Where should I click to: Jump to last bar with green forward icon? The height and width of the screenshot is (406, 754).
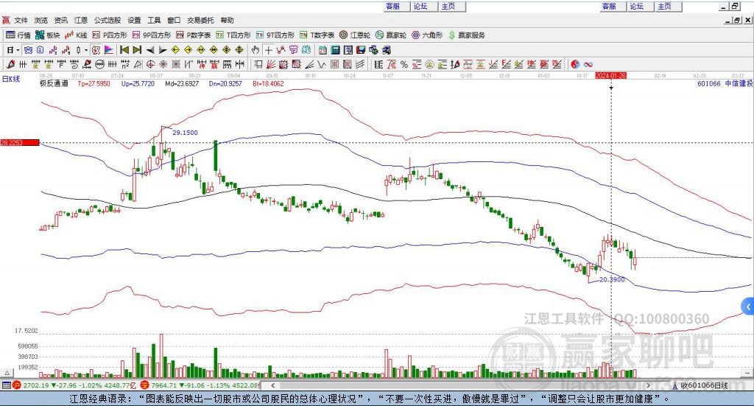137,50
